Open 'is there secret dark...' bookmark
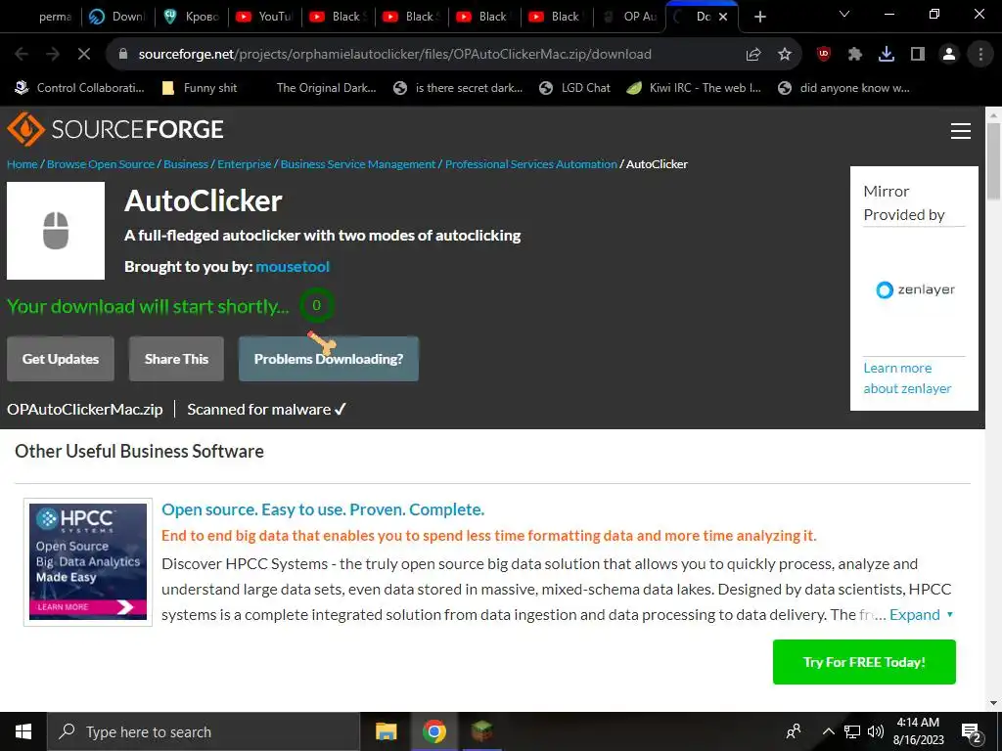 pos(458,88)
